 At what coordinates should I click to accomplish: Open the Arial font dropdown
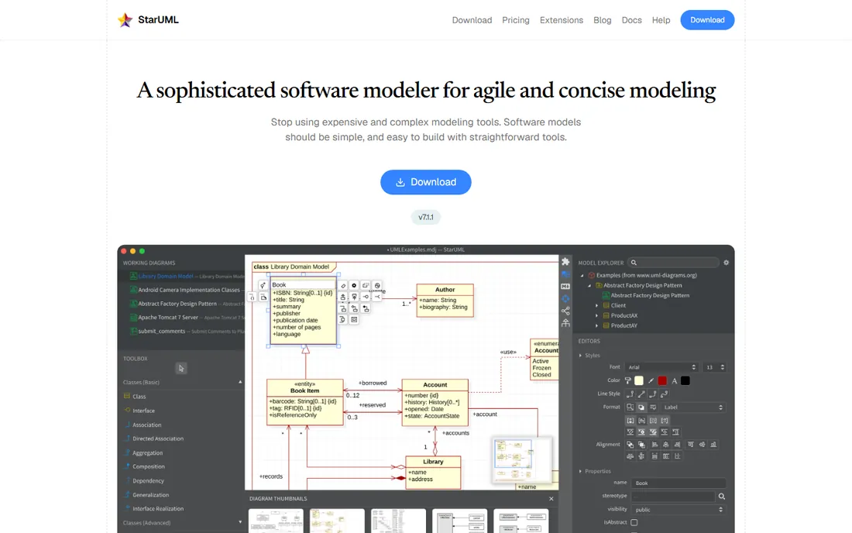[661, 367]
